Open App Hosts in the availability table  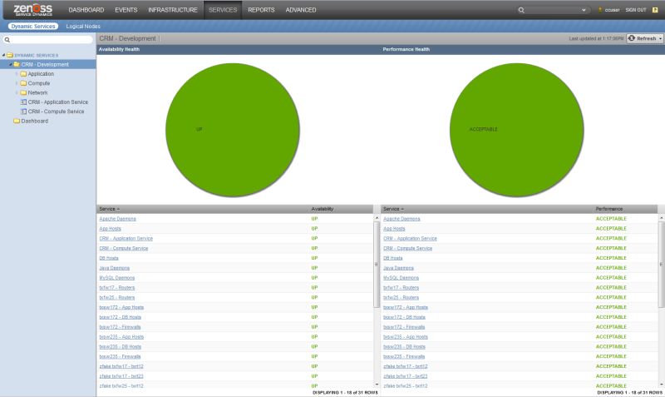pos(110,228)
